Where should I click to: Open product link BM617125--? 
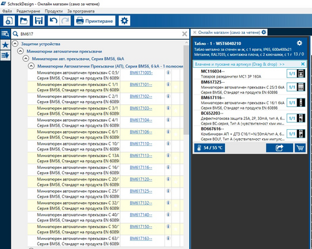tap(141, 191)
